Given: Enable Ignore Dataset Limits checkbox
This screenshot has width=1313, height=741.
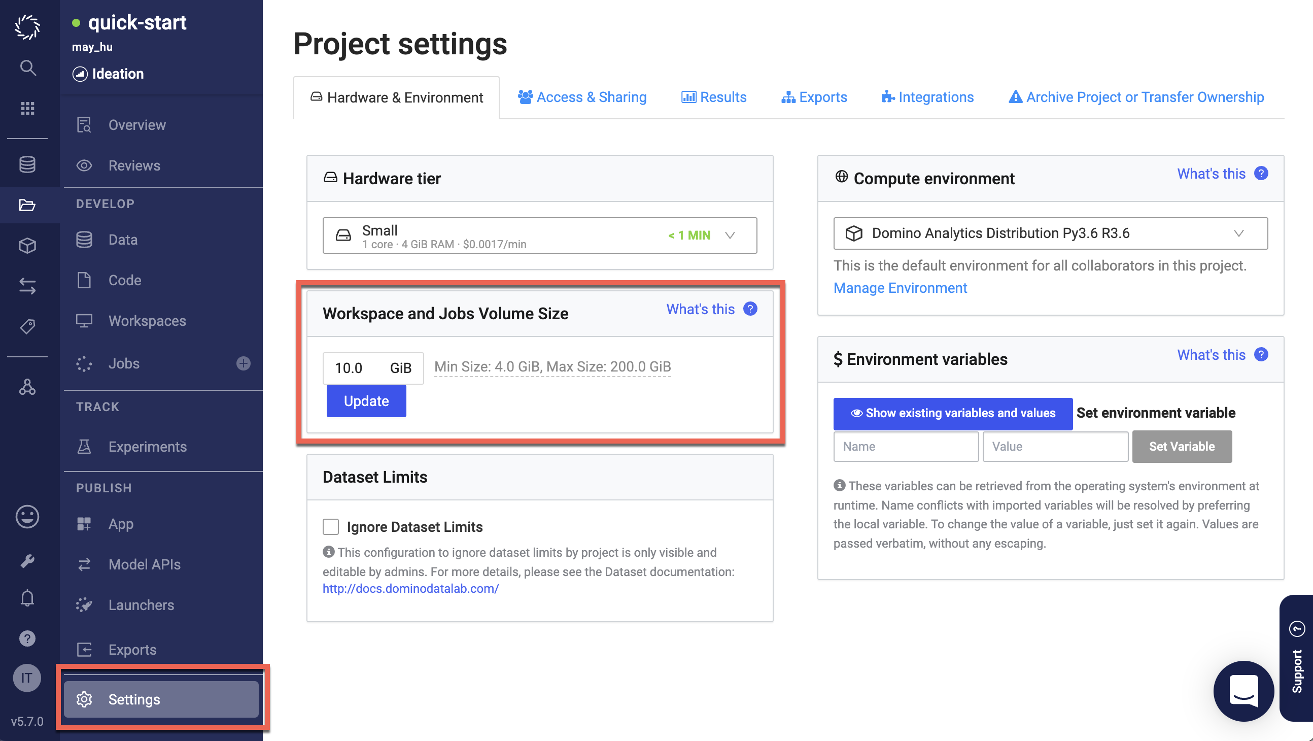Looking at the screenshot, I should tap(331, 525).
